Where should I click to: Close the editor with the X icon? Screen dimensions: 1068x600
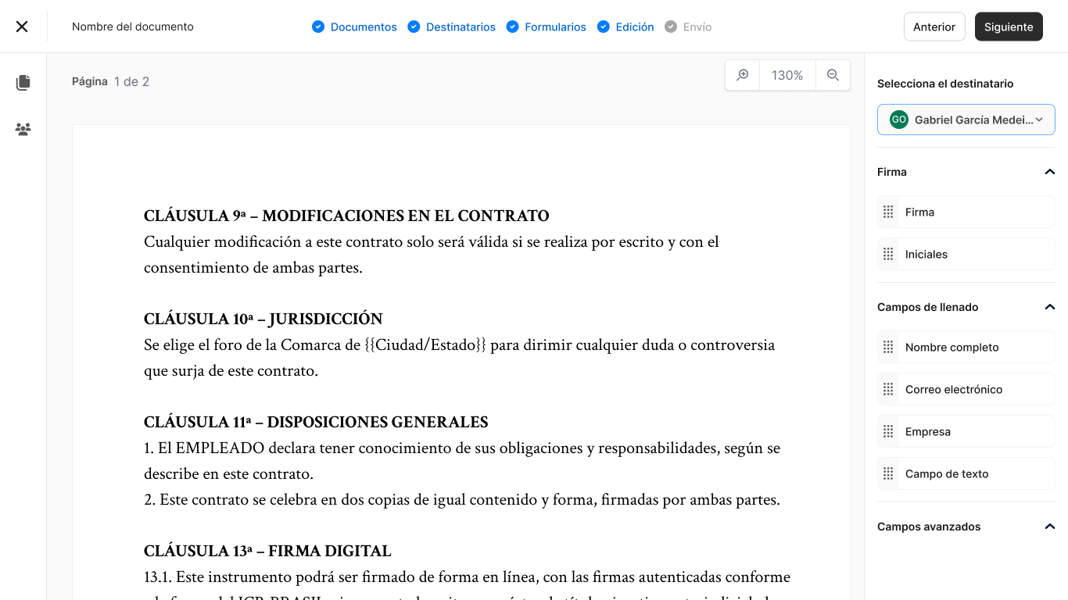point(22,26)
